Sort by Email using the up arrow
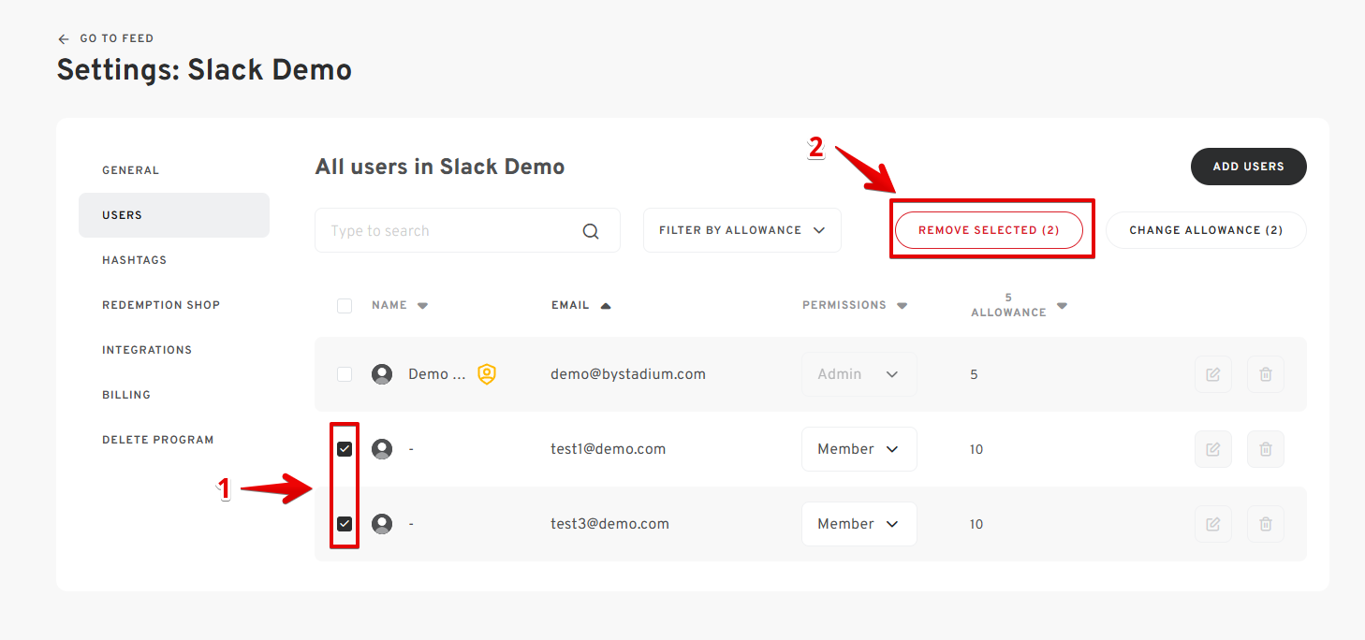1365x640 pixels. (x=606, y=305)
